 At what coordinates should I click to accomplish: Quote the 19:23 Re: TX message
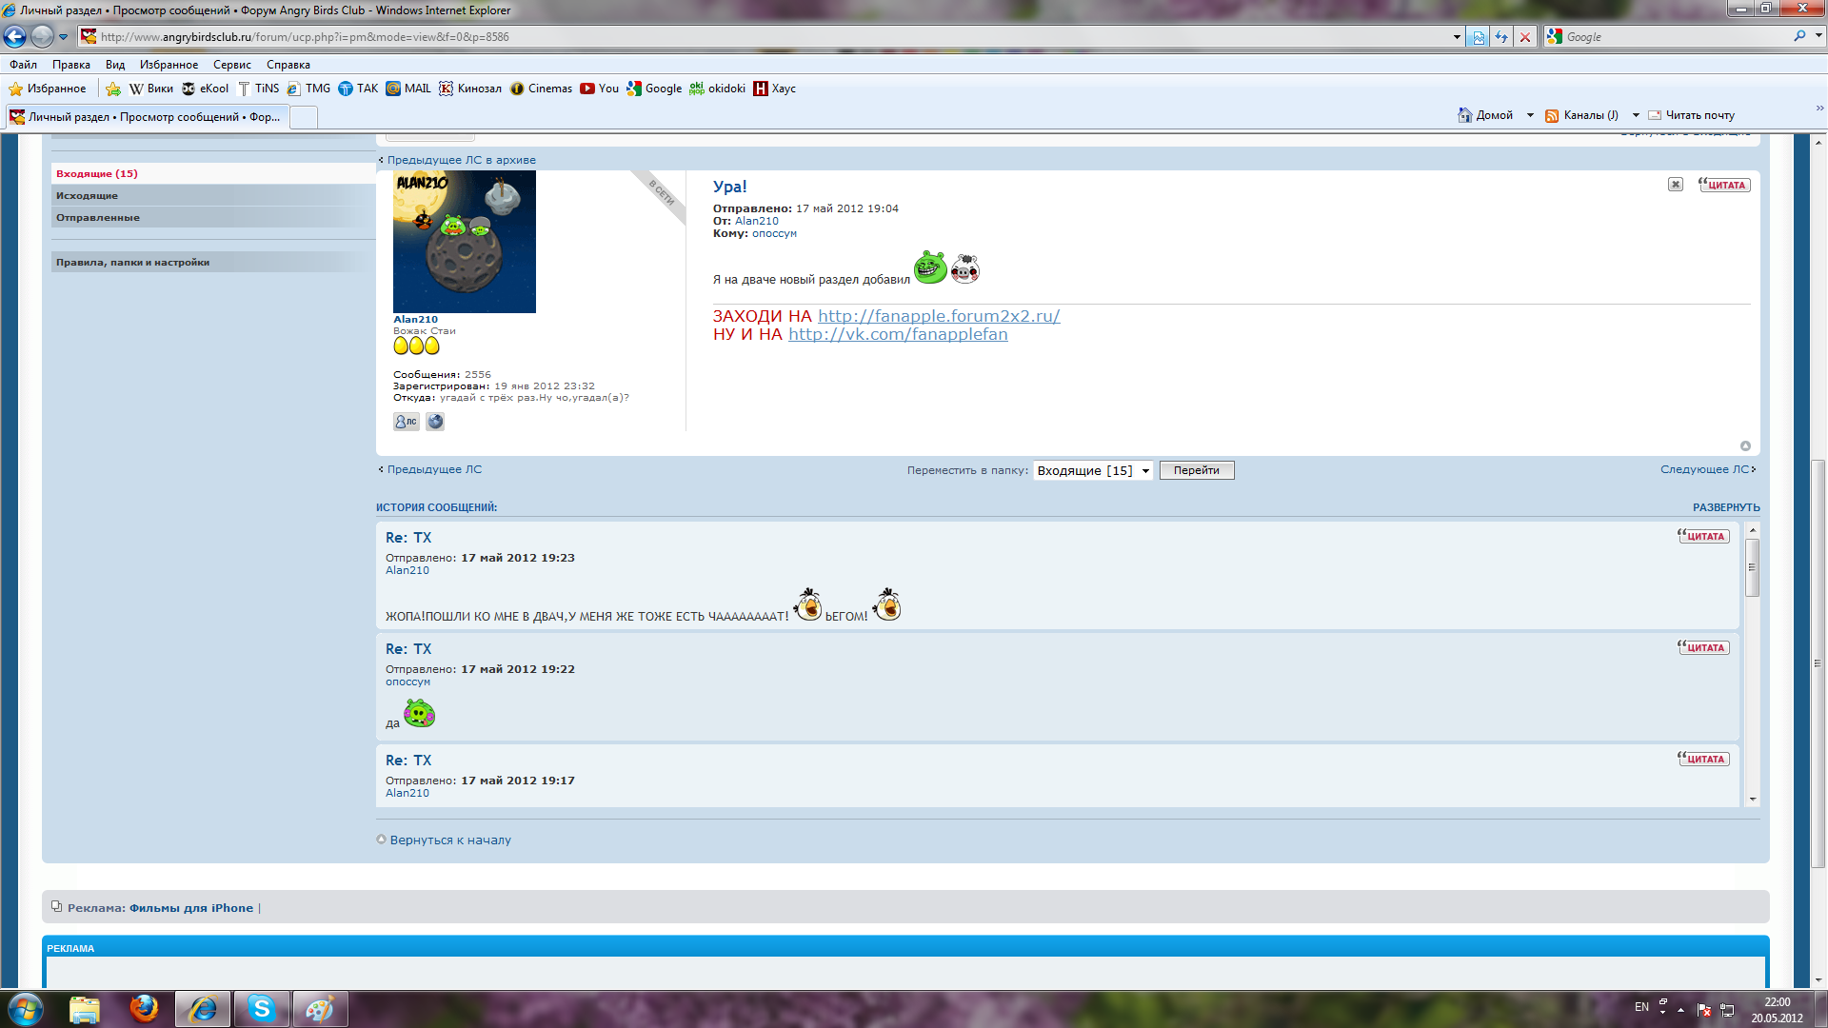coord(1703,536)
